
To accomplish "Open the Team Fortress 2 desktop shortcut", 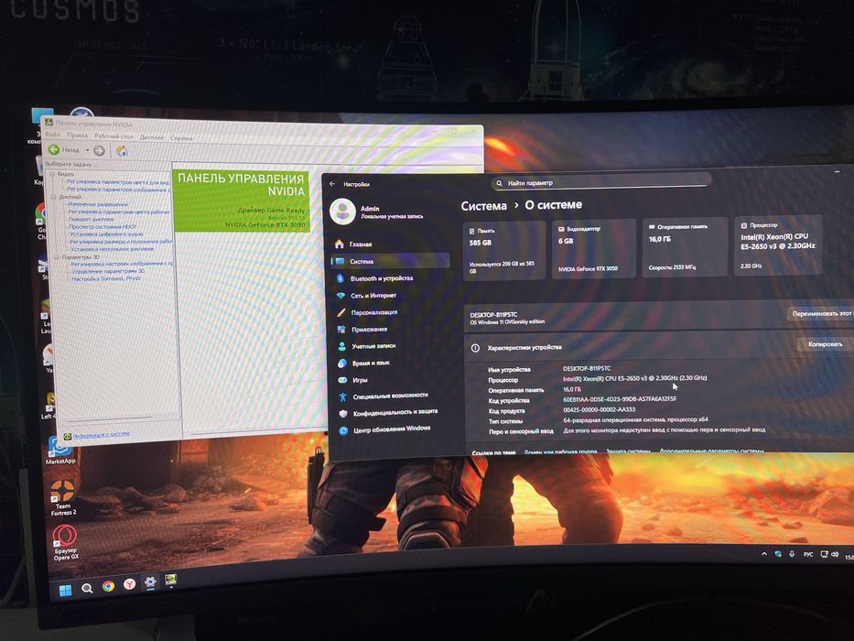I will click(64, 497).
